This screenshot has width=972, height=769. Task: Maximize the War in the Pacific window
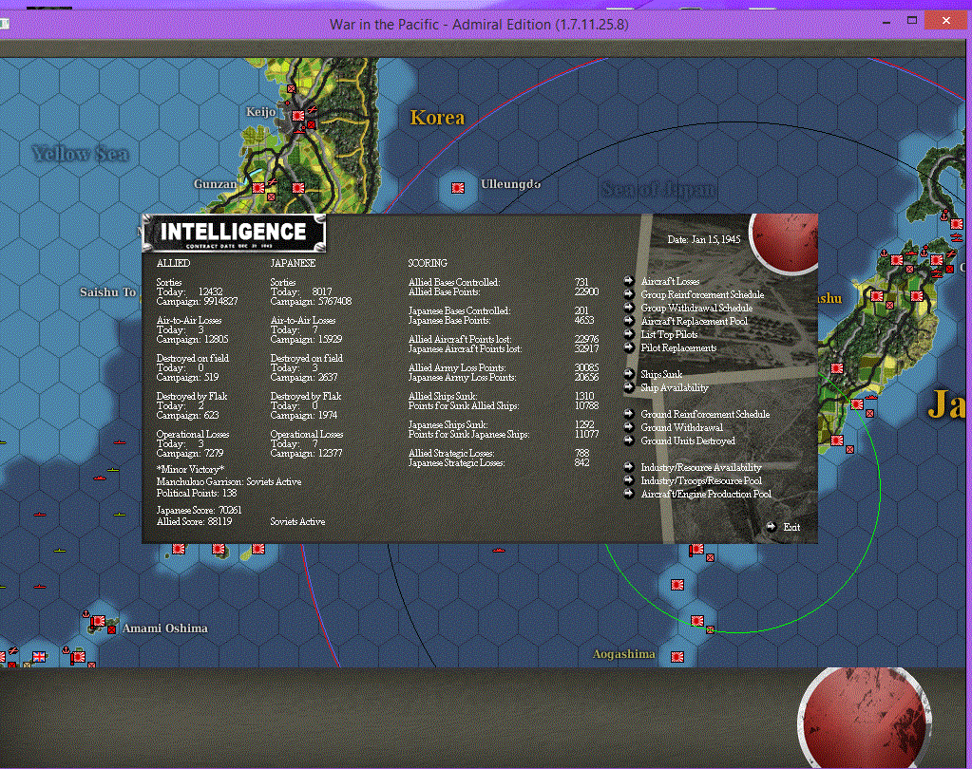912,21
